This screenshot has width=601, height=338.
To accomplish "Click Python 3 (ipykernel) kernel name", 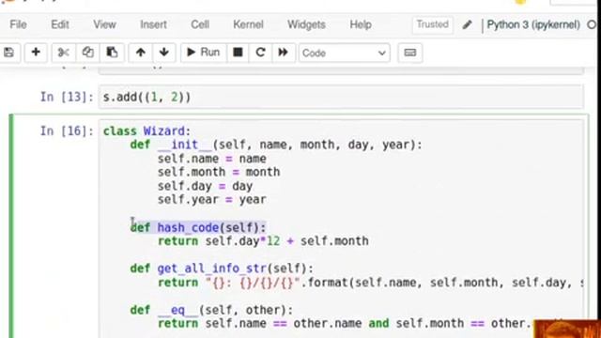I will pyautogui.click(x=533, y=25).
